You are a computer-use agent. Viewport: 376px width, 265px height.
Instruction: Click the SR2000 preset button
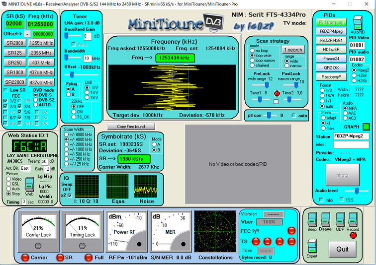coord(15,43)
